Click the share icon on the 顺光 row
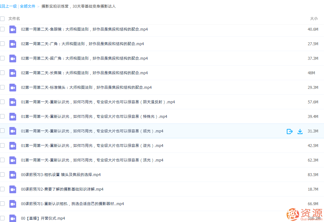Image resolution: width=324 pixels, height=222 pixels. coord(289,131)
